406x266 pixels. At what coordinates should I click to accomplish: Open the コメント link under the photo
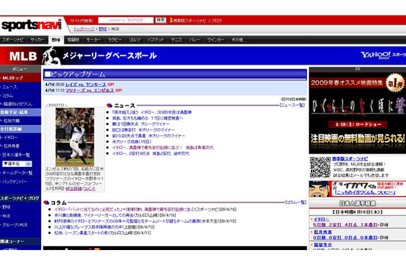[90, 189]
